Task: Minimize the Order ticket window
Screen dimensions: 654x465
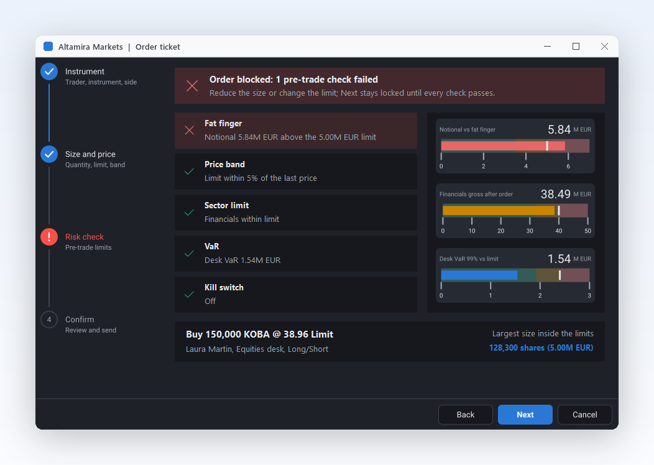Action: (x=547, y=46)
